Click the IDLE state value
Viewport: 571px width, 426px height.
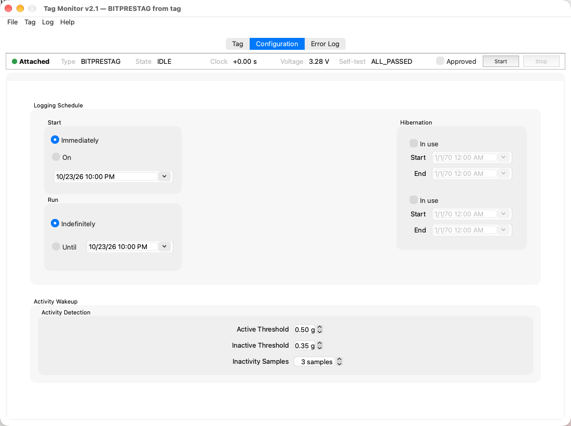(164, 62)
